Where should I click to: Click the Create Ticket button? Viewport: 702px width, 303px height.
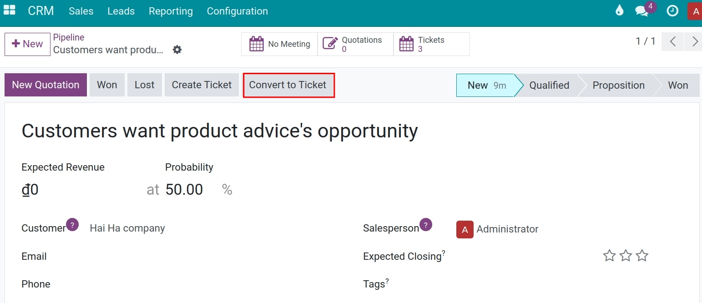click(202, 85)
